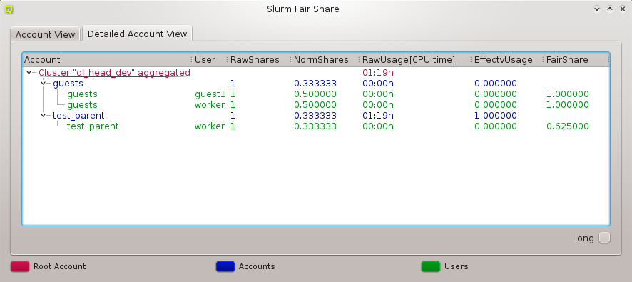Click the blue test_parent account name
632x282 pixels.
78,116
